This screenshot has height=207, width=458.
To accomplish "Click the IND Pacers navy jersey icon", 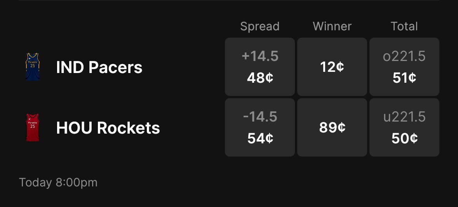I will coord(33,67).
